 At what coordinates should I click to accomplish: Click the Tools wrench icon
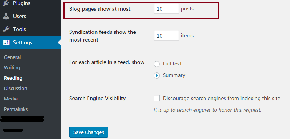point(6,29)
